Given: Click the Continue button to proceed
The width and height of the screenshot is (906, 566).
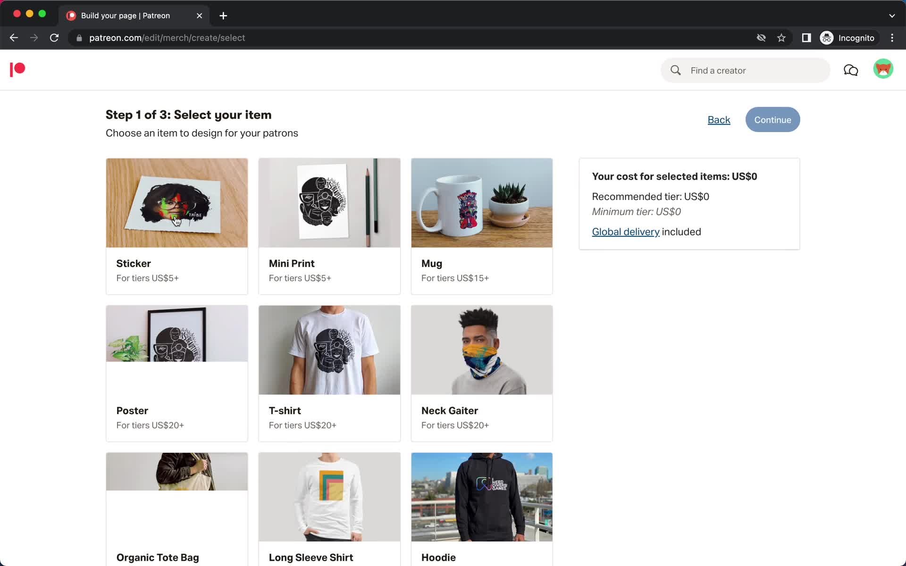Looking at the screenshot, I should click(772, 119).
